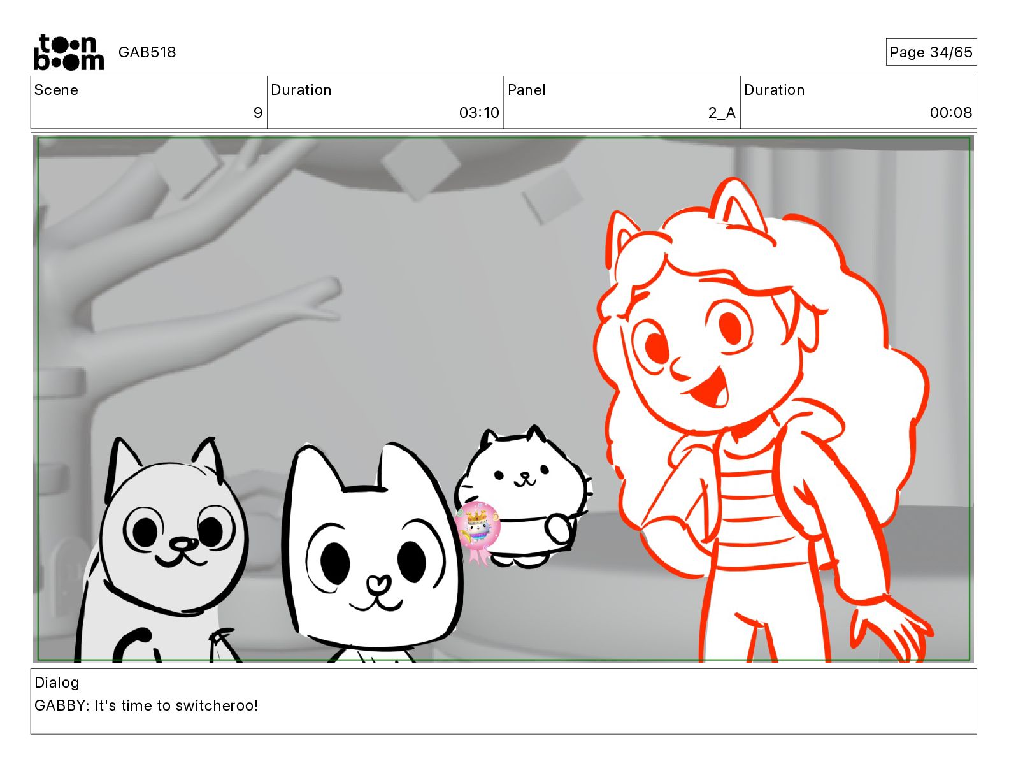Click the gray cat on the left
The height and width of the screenshot is (780, 1009).
pyautogui.click(x=162, y=550)
